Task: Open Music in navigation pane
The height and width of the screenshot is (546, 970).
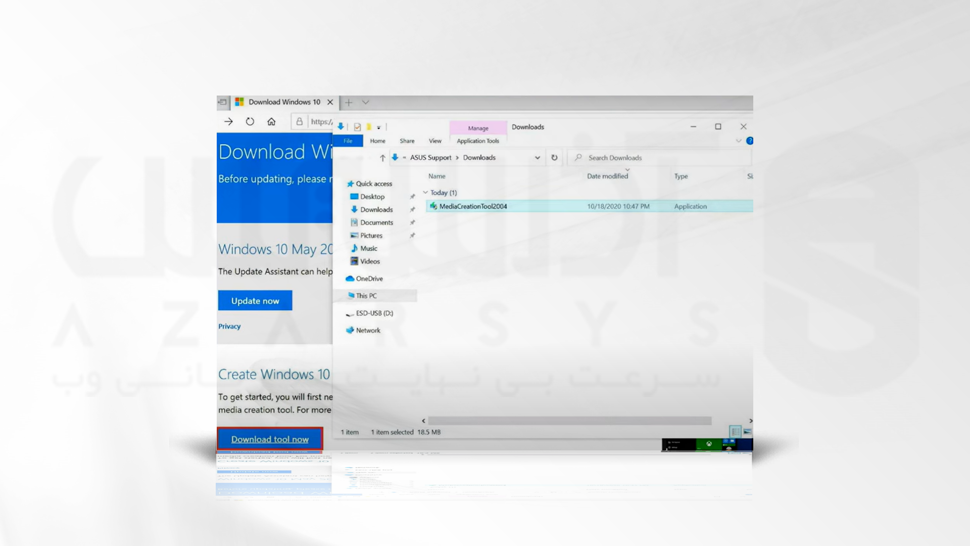Action: point(369,249)
